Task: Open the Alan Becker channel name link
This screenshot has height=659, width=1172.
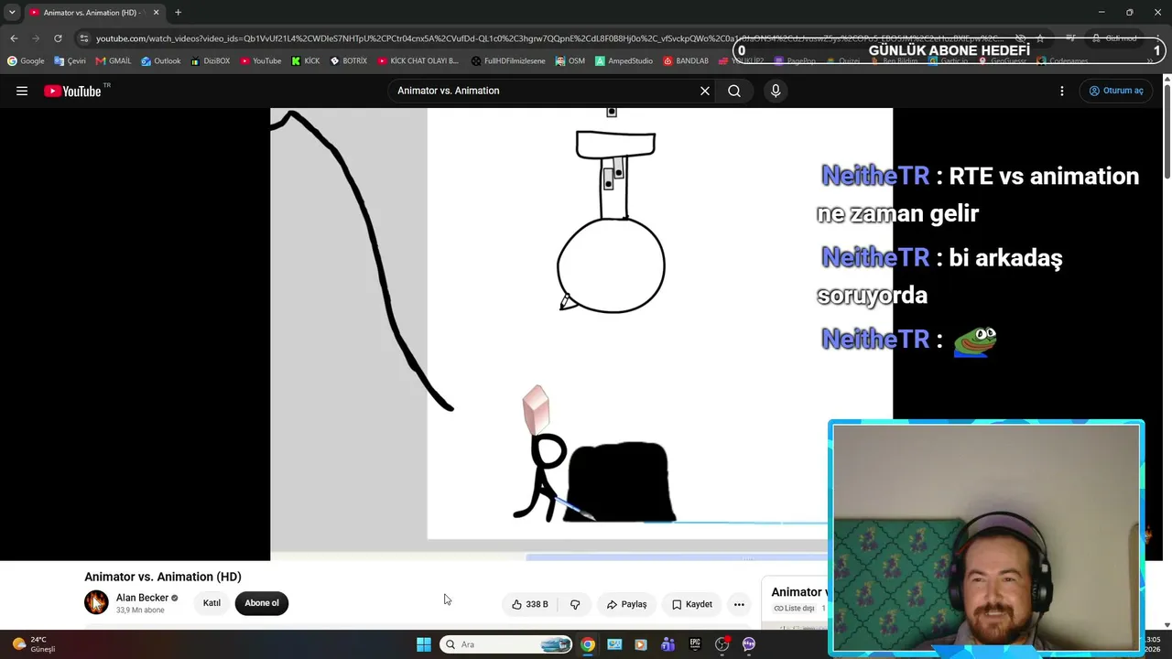Action: coord(142,598)
